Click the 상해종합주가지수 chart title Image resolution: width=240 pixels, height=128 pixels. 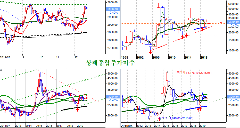pos(110,63)
